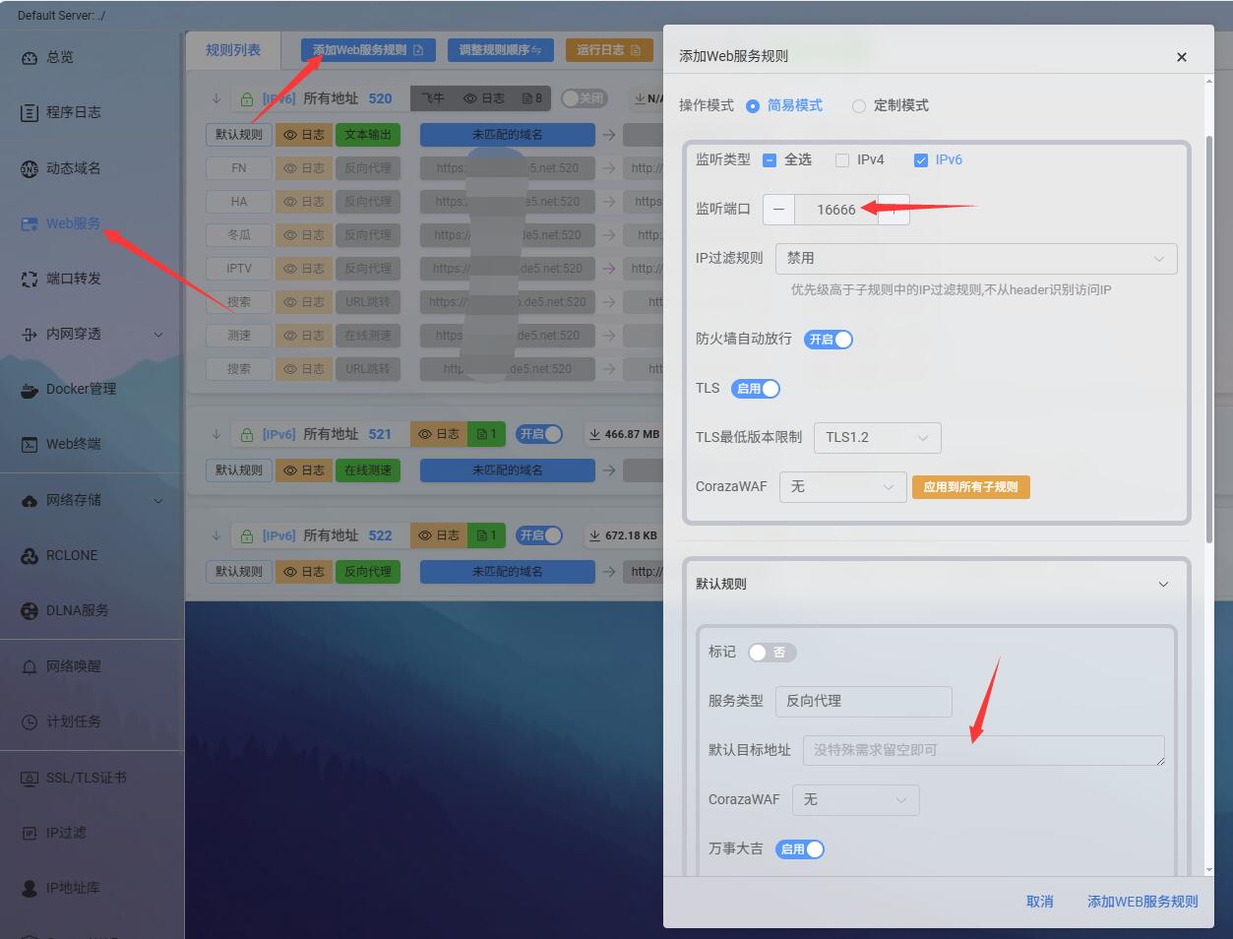Open the Web终端 terminal section

(70, 444)
